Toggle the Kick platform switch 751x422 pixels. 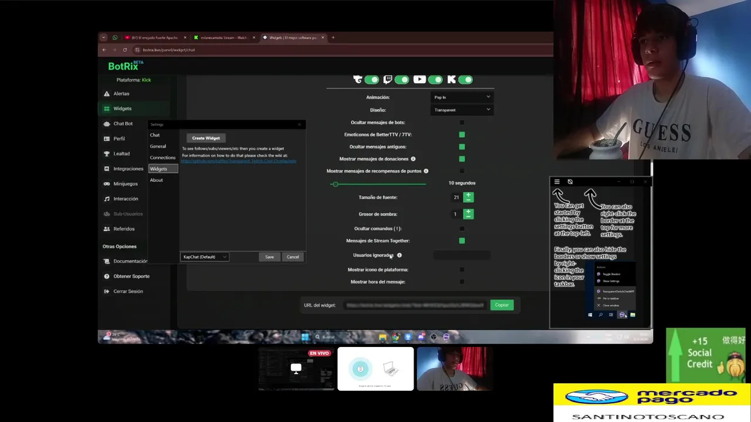(465, 80)
